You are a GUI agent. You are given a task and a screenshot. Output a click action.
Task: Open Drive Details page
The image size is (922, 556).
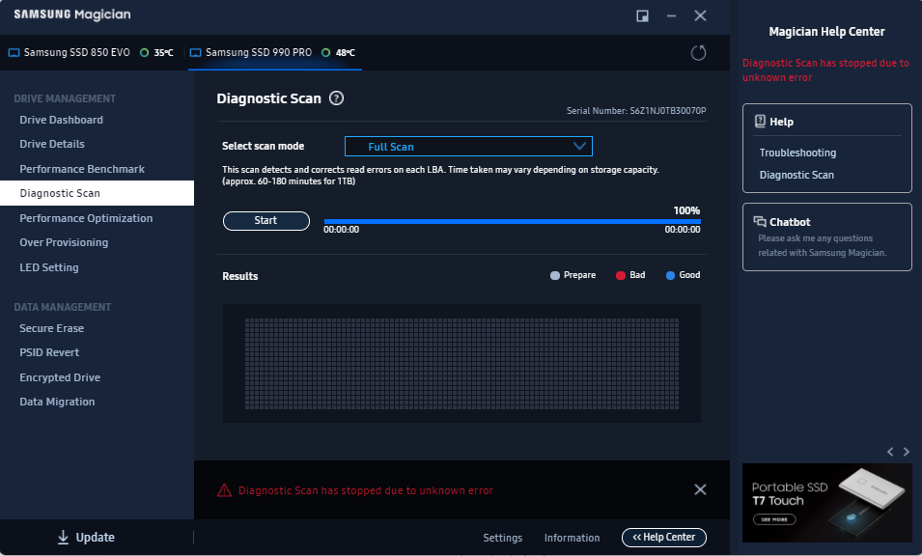click(52, 144)
